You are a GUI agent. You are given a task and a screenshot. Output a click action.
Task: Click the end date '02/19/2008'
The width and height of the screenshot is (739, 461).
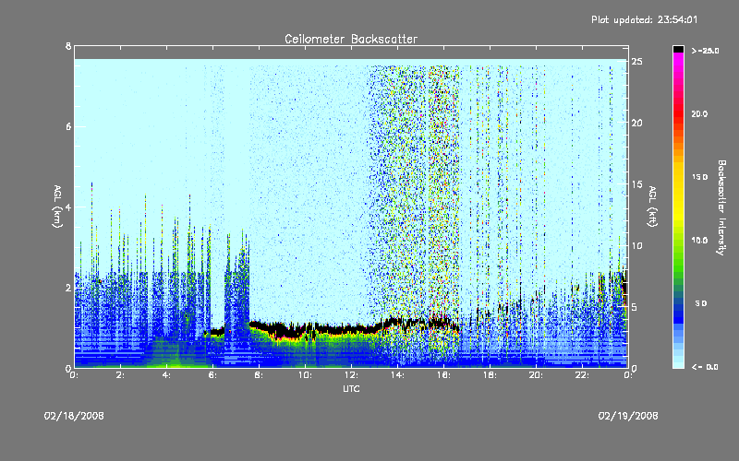(x=628, y=416)
